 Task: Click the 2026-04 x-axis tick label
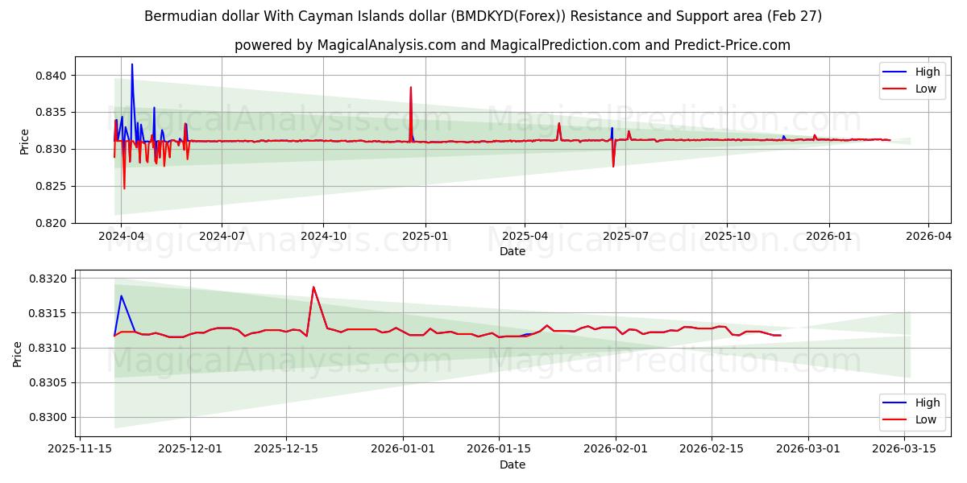point(928,237)
